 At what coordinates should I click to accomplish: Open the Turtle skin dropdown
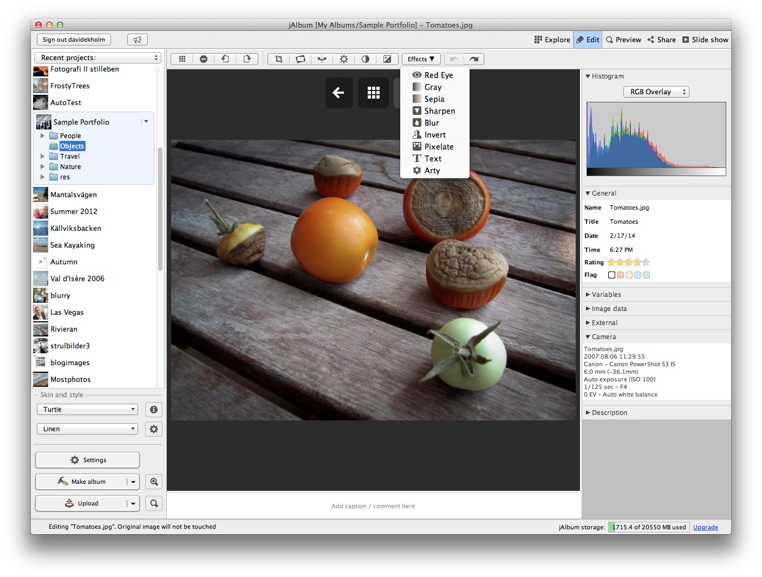click(x=87, y=410)
